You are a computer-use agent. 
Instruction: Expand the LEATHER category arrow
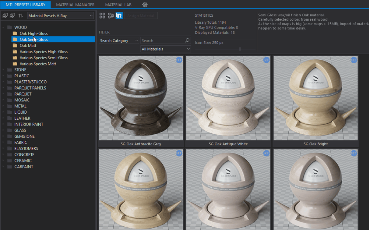[3, 118]
